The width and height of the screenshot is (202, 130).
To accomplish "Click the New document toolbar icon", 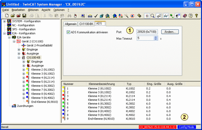I will (x=7, y=16).
